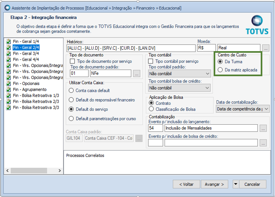Click document type name field NFe

[x=111, y=73]
